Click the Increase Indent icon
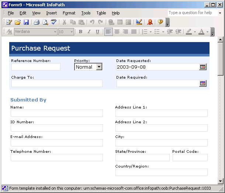Image resolution: width=225 pixels, height=193 pixels. pyautogui.click(x=179, y=32)
